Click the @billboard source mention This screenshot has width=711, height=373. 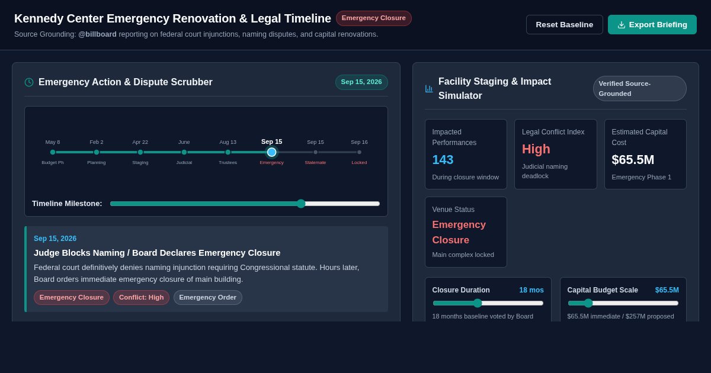pos(97,34)
